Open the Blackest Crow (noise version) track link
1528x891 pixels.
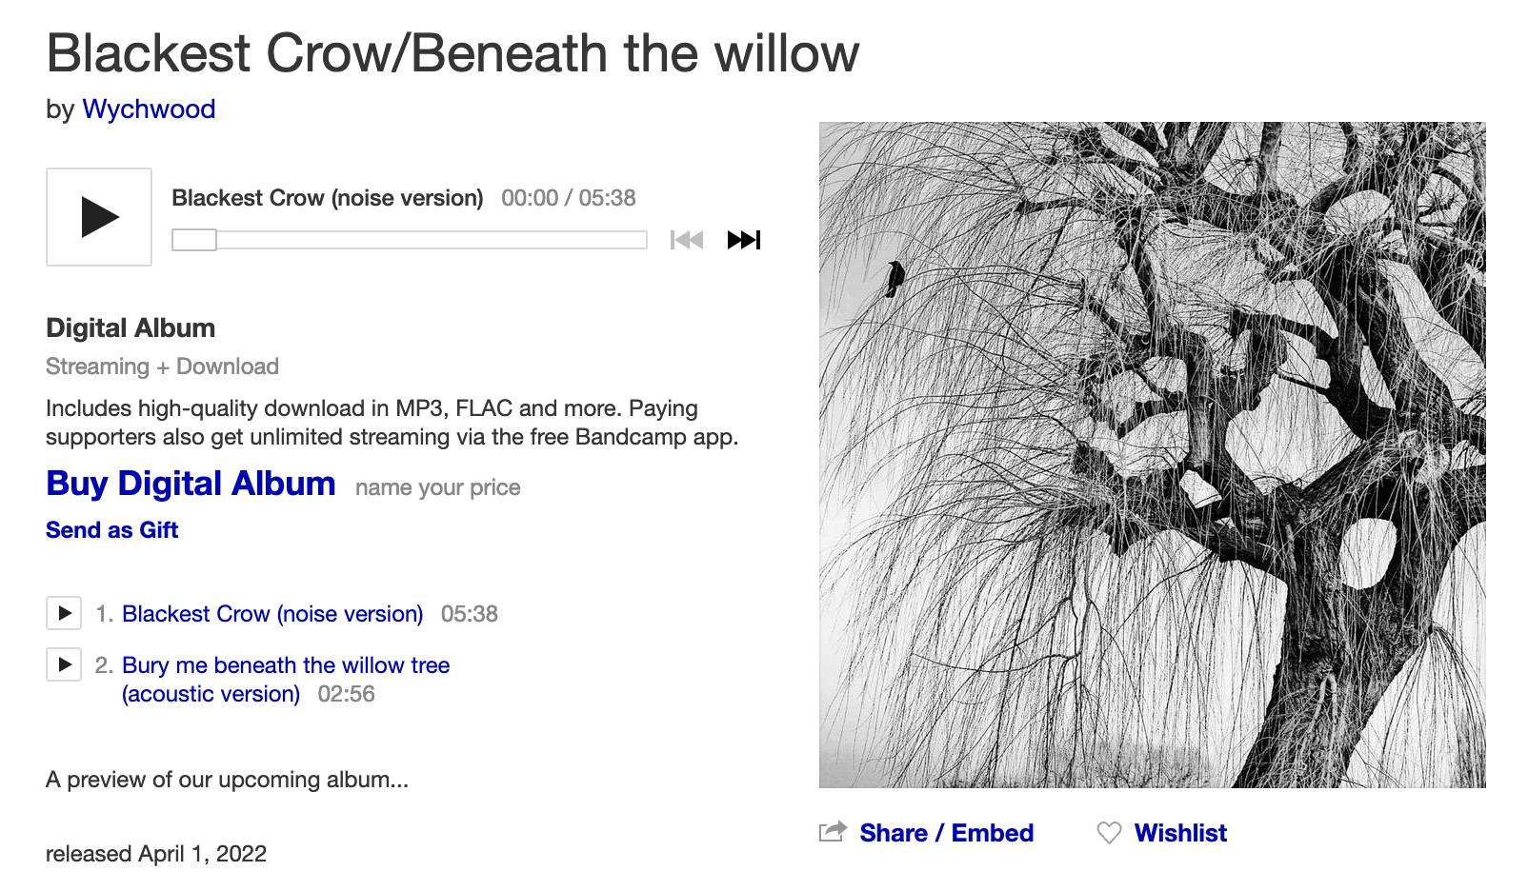point(272,614)
